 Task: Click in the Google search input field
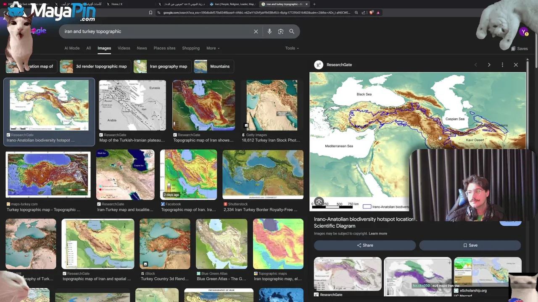(x=156, y=31)
